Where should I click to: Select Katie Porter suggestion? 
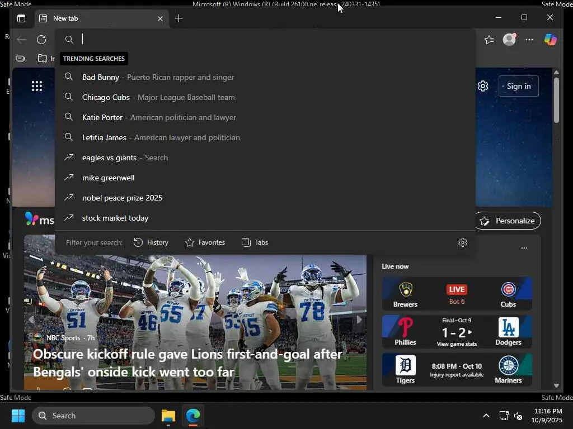click(x=265, y=117)
